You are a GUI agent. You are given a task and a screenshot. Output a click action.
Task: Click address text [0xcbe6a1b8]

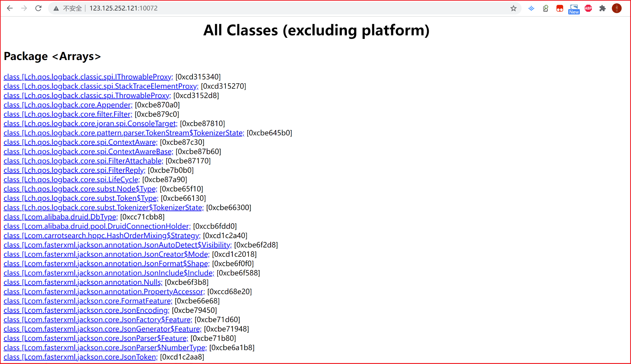click(232, 348)
